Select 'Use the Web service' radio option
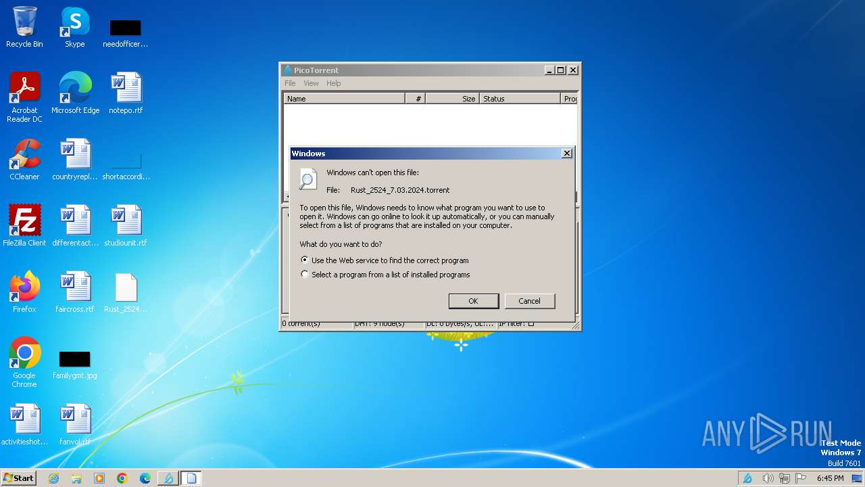This screenshot has height=487, width=865. tap(305, 260)
